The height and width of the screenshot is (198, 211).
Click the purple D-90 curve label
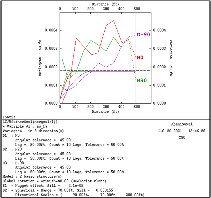coord(143,35)
